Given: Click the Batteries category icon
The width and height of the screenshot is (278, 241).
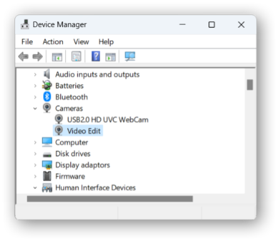Looking at the screenshot, I should pos(47,85).
